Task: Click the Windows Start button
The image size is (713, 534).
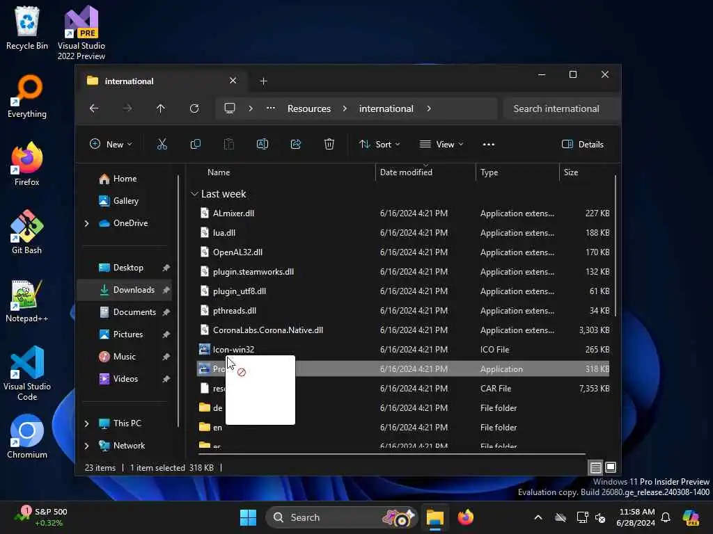Action: click(248, 517)
